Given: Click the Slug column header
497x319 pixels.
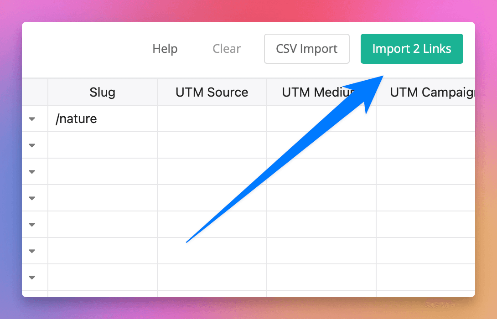Looking at the screenshot, I should click(102, 92).
